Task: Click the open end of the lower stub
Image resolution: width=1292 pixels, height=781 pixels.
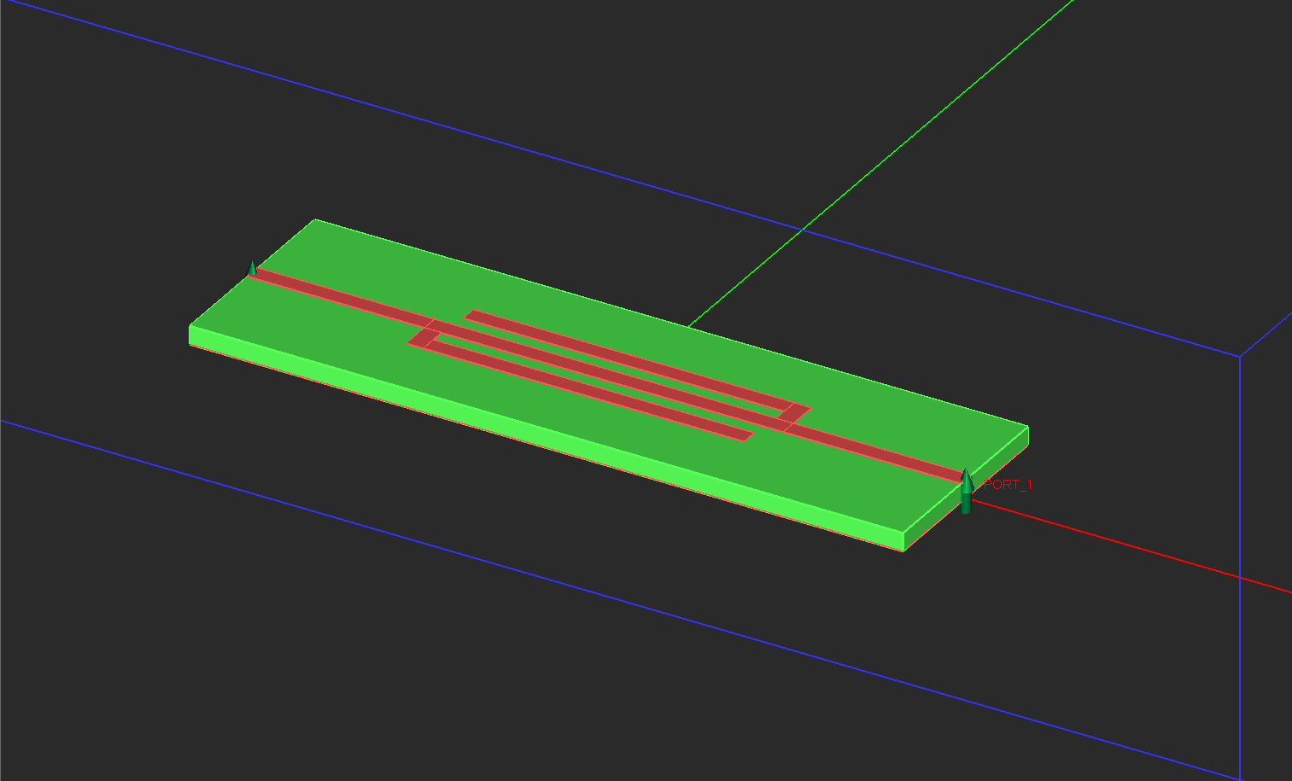Action: click(x=745, y=434)
